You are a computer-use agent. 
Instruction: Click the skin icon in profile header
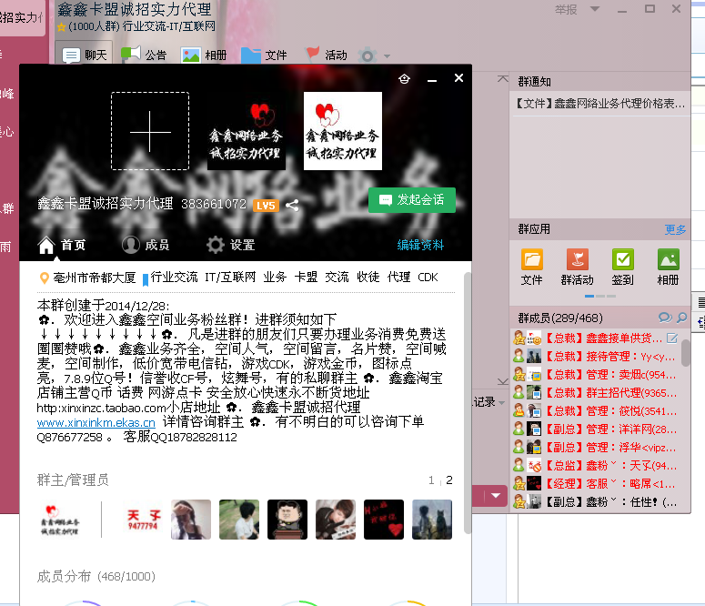coord(404,79)
